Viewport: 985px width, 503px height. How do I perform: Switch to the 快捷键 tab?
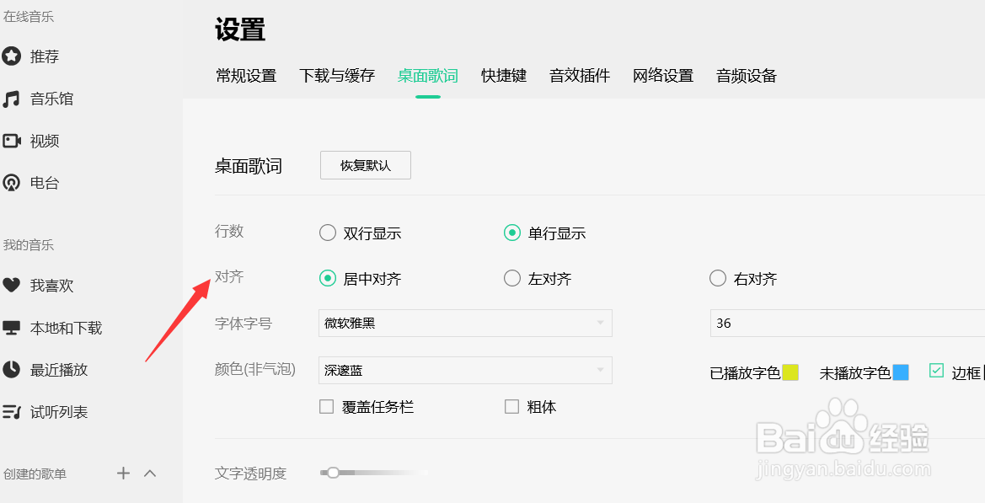pyautogui.click(x=504, y=75)
